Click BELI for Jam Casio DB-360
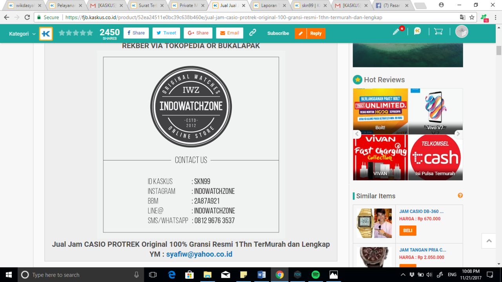 click(x=407, y=230)
